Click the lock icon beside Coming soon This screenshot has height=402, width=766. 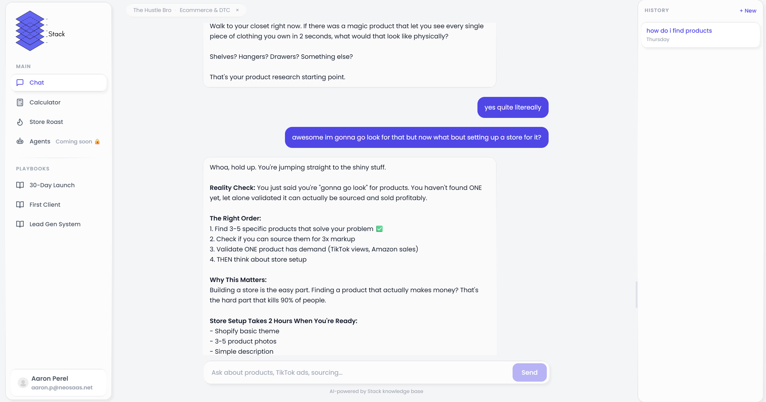pos(97,142)
